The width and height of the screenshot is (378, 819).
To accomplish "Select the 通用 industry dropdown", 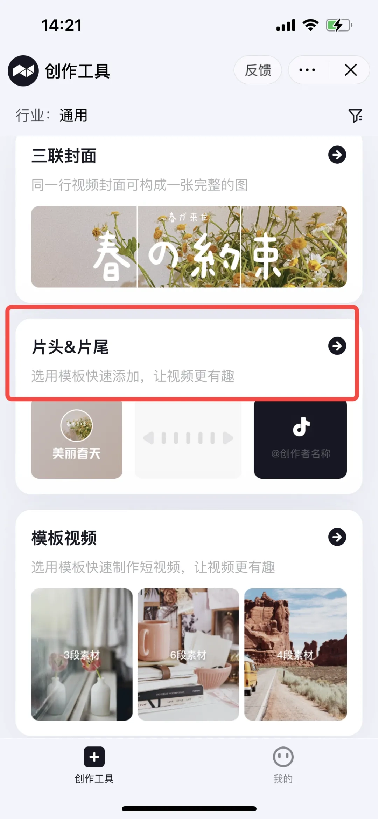I will click(x=73, y=115).
